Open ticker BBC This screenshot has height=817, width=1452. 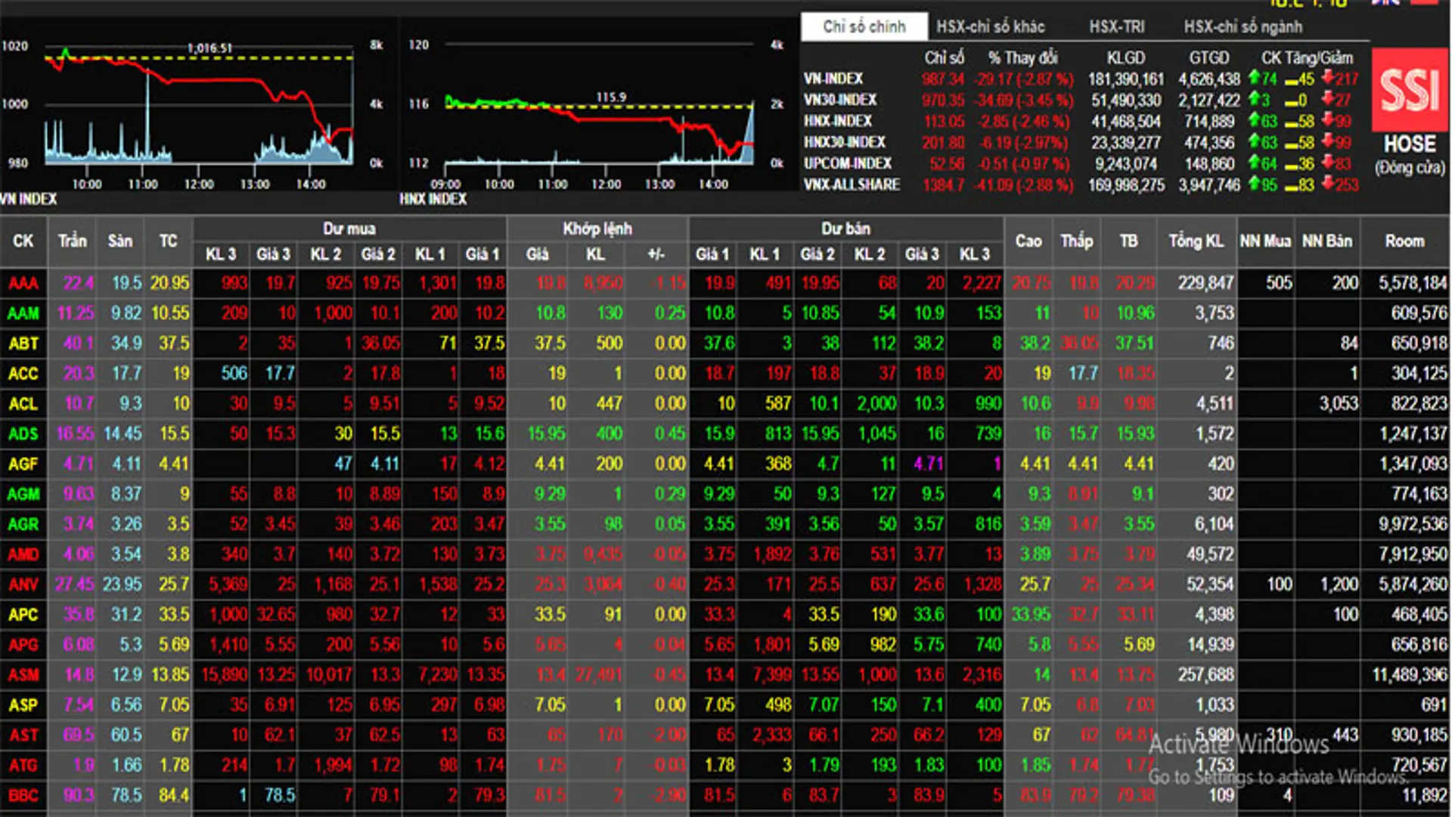click(x=23, y=796)
